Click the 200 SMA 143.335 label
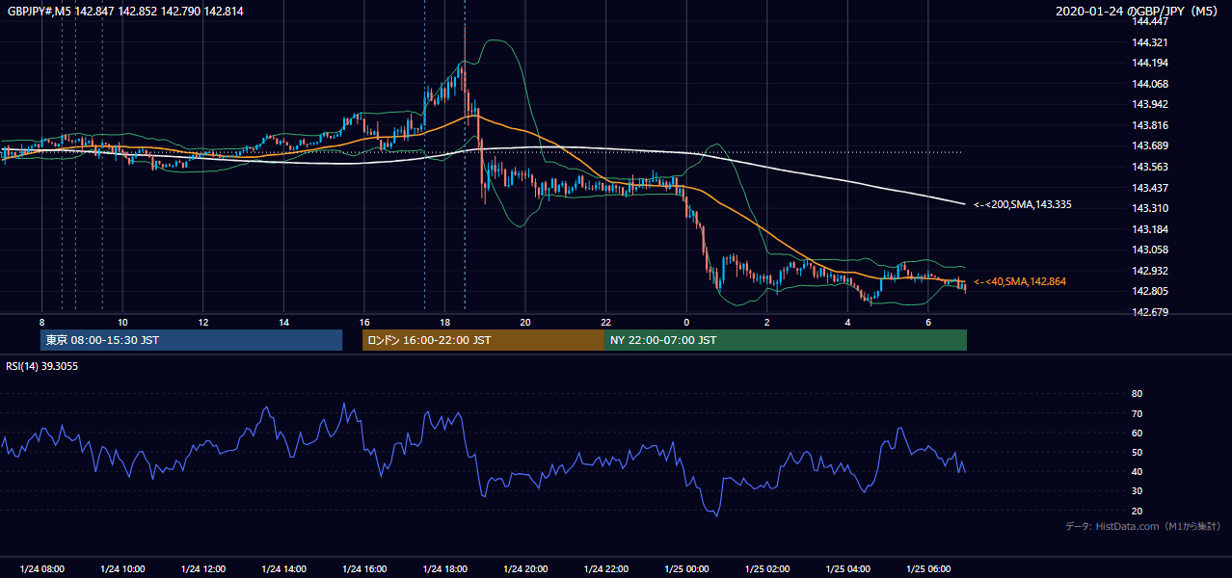This screenshot has height=578, width=1232. pos(1023,204)
